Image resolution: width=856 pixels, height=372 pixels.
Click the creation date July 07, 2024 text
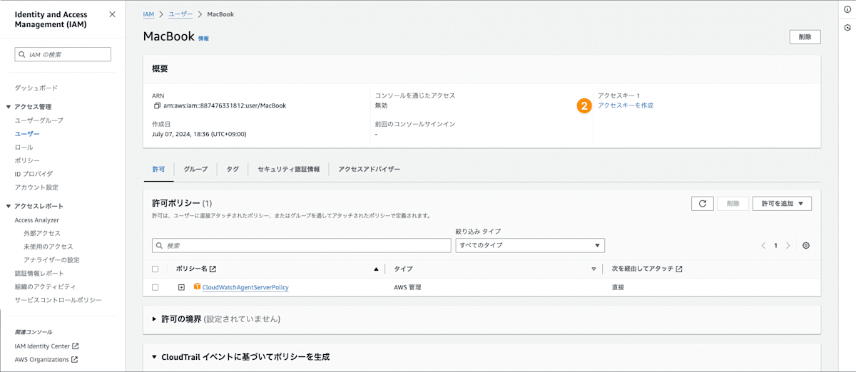[199, 133]
